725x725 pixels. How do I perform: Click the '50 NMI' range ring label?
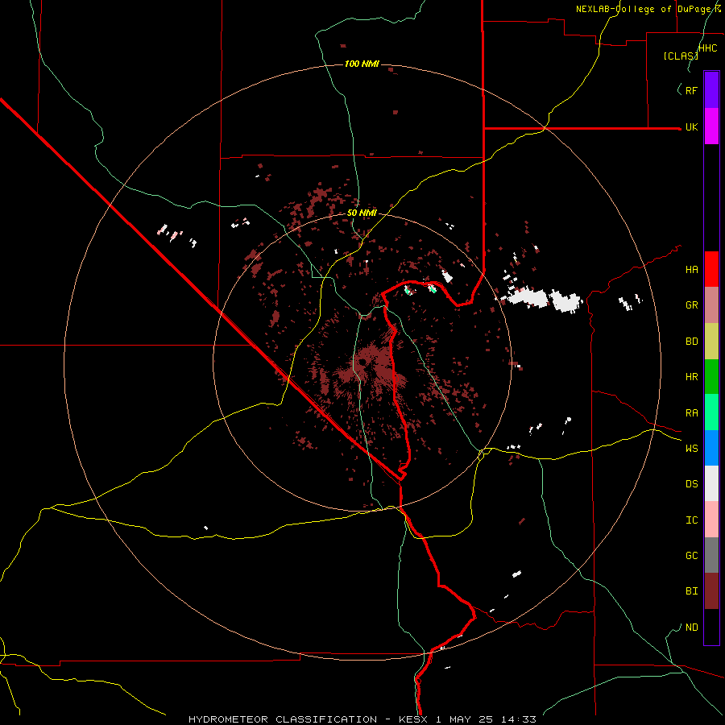[362, 213]
